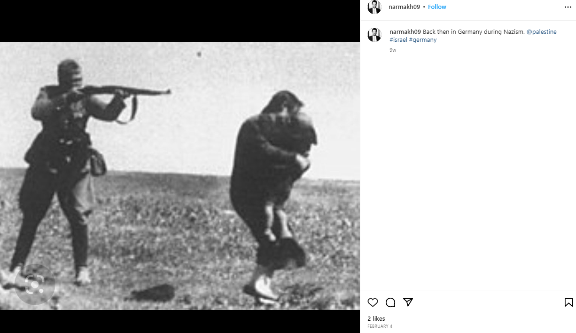576x333 pixels.
Task: Like the post with the heart icon
Action: click(373, 302)
